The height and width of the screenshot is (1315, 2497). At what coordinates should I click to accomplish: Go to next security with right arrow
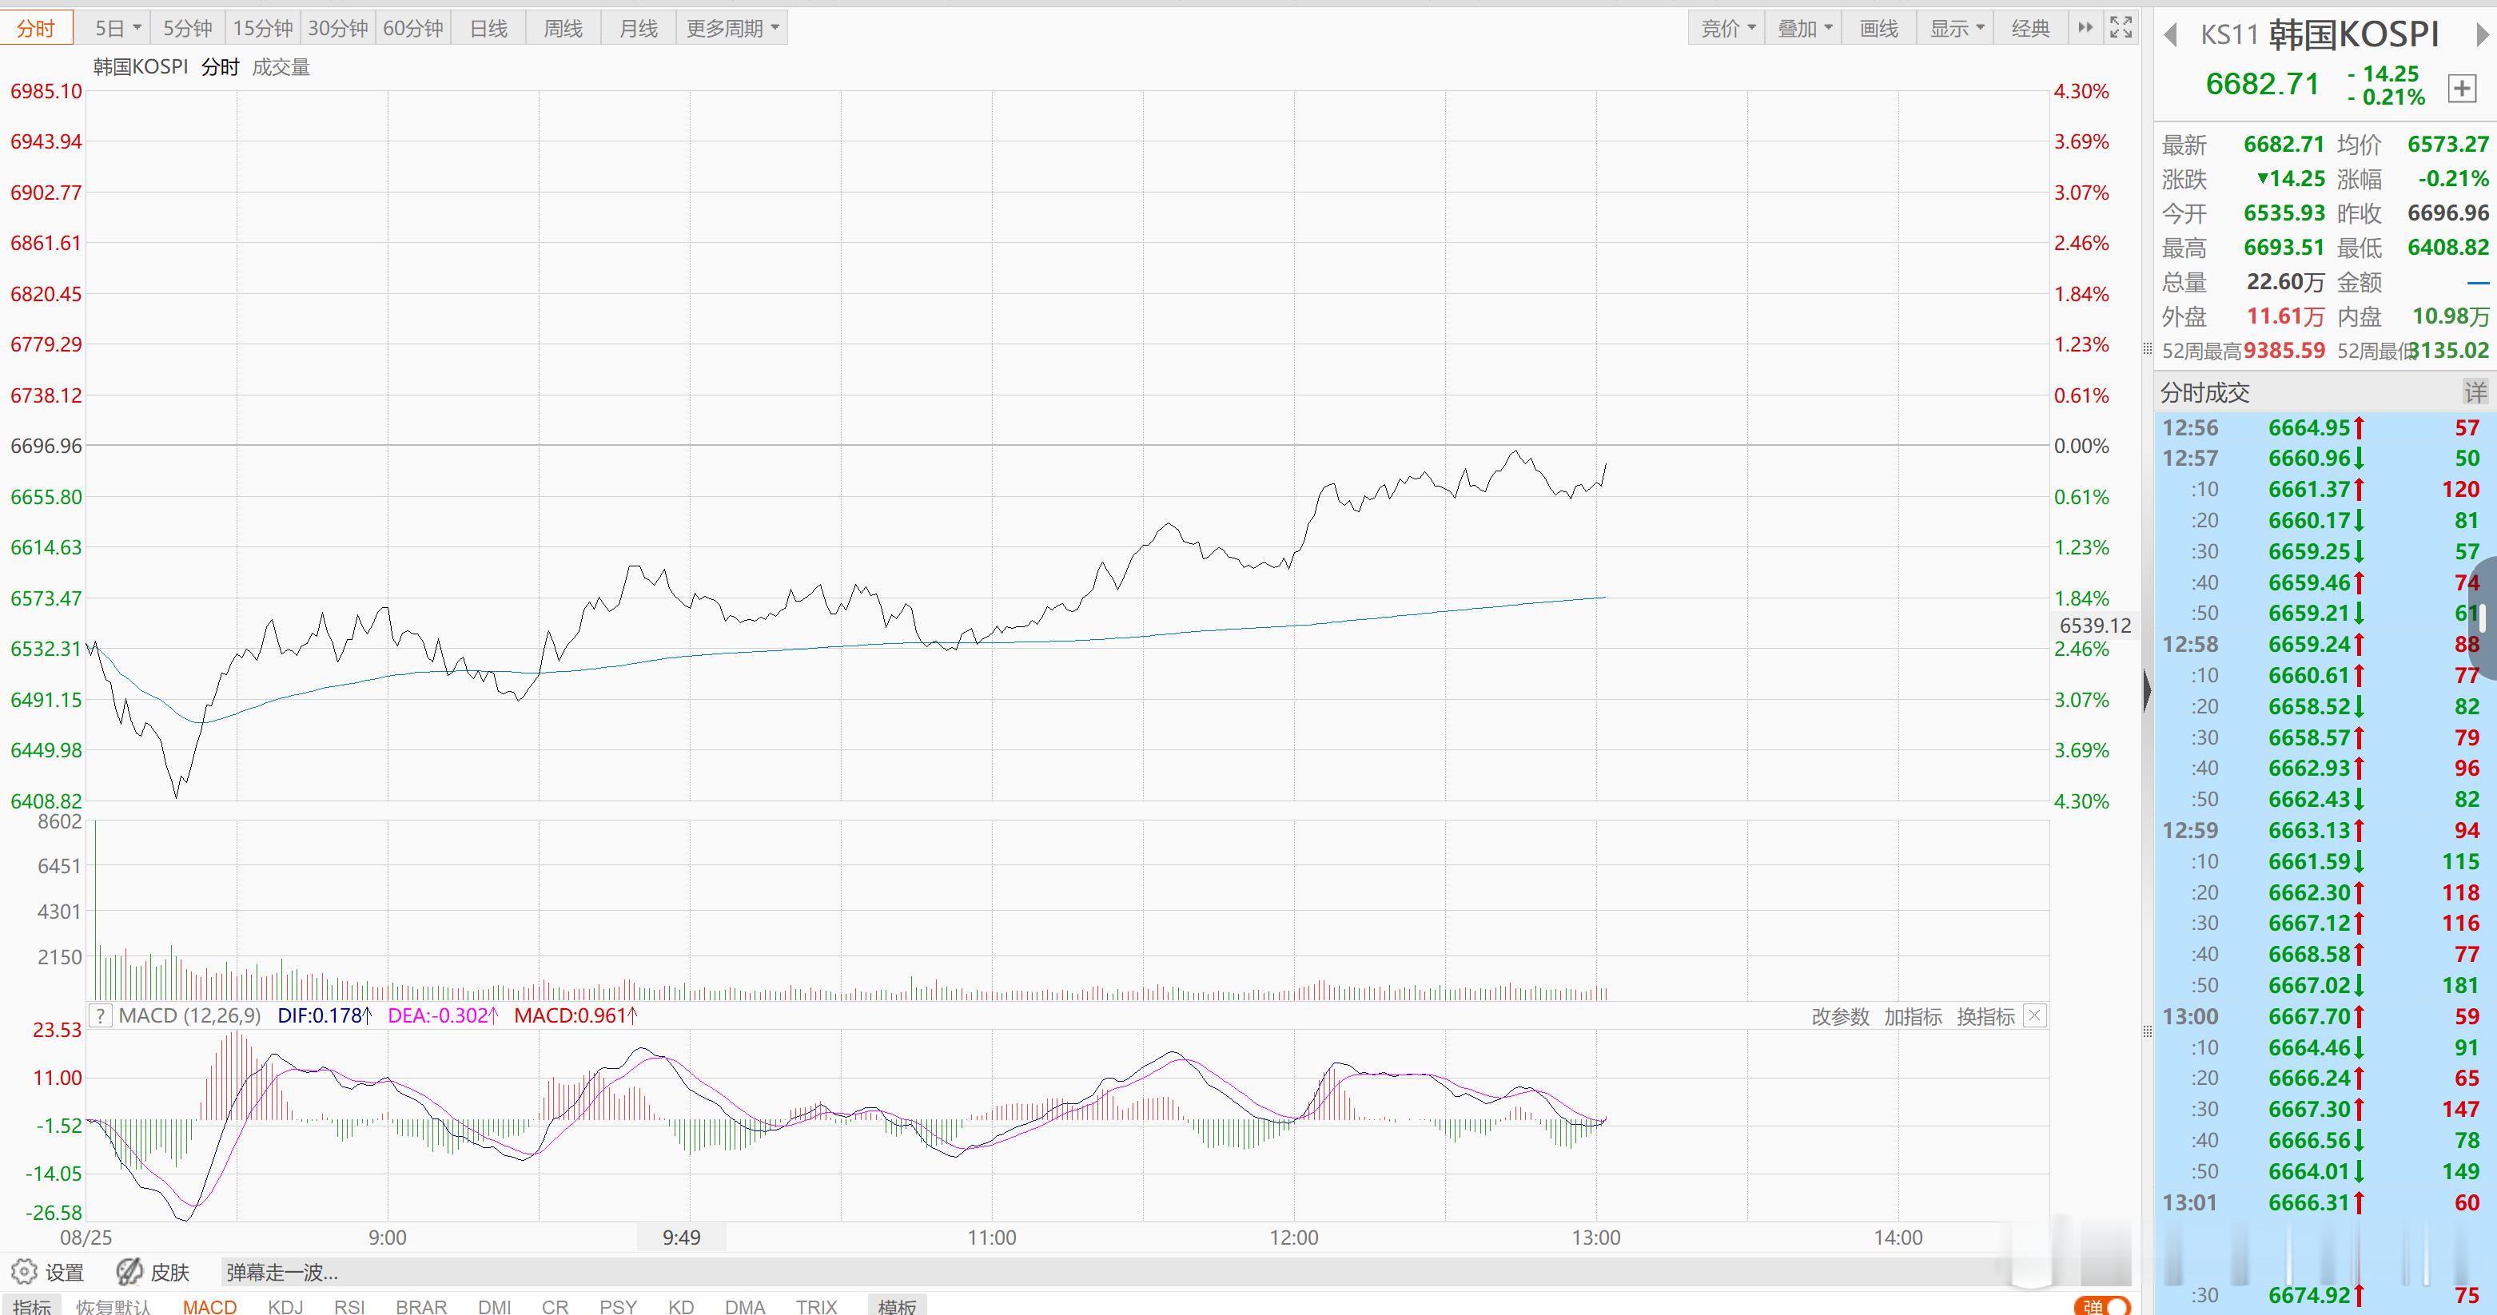(2483, 35)
